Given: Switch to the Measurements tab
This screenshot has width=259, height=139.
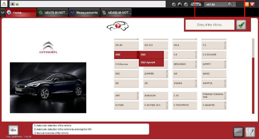Looking at the screenshot, I should tap(84, 12).
